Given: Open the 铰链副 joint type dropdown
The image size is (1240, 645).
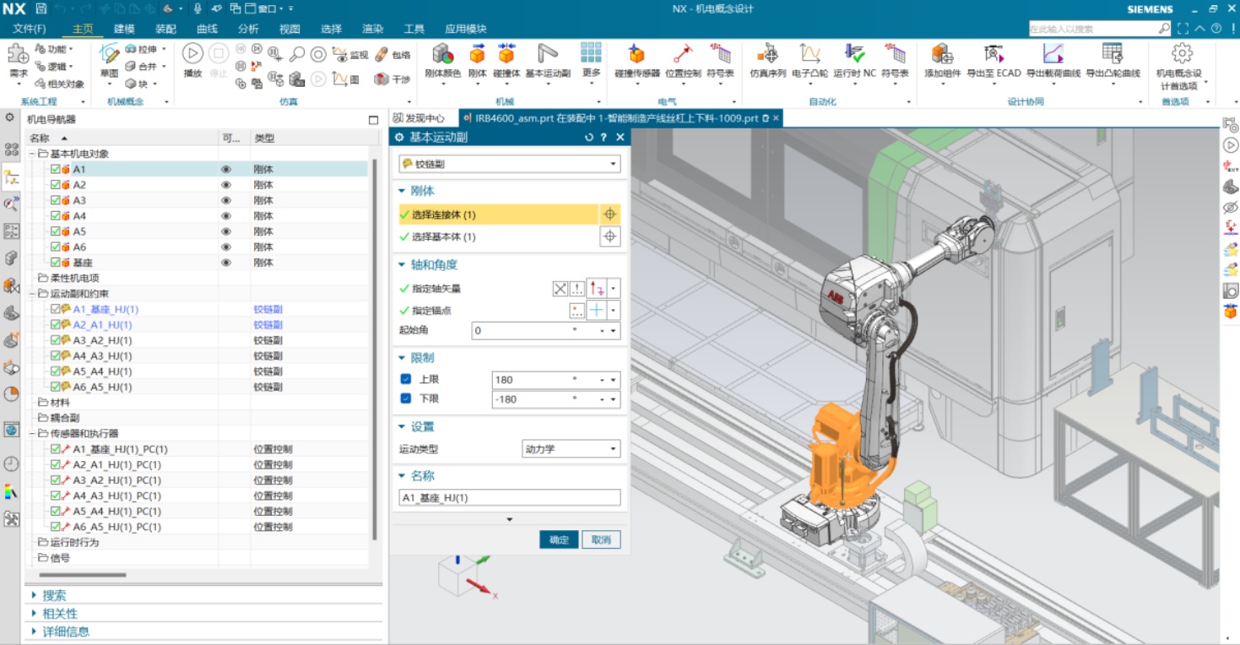Looking at the screenshot, I should pyautogui.click(x=510, y=164).
